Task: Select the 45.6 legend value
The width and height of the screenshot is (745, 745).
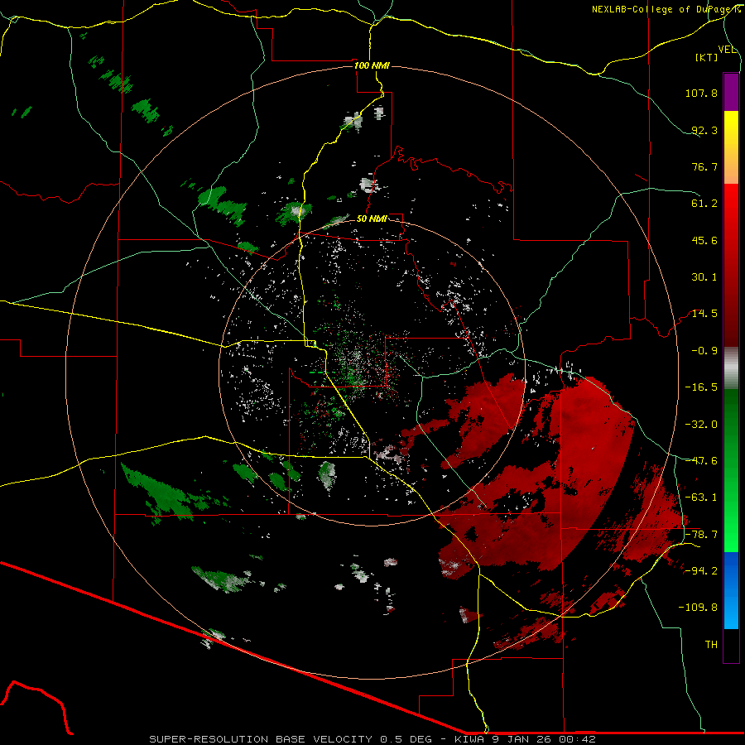Action: click(704, 240)
